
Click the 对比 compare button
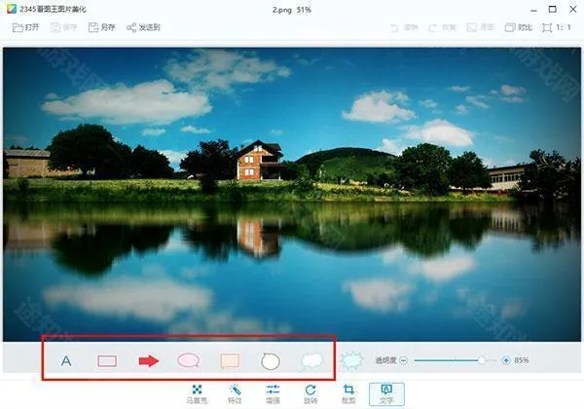[519, 27]
